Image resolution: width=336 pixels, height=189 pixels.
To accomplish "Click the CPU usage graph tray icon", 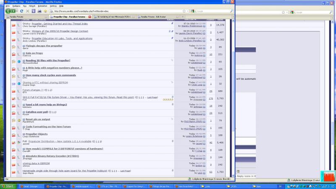I will point(328,176).
